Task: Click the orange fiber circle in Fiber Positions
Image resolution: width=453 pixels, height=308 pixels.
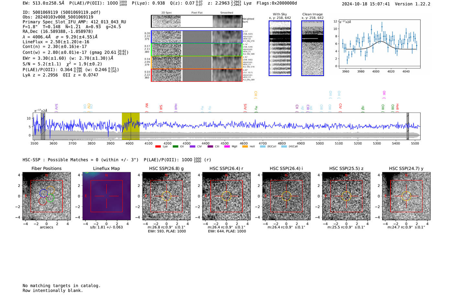Action: (50, 190)
